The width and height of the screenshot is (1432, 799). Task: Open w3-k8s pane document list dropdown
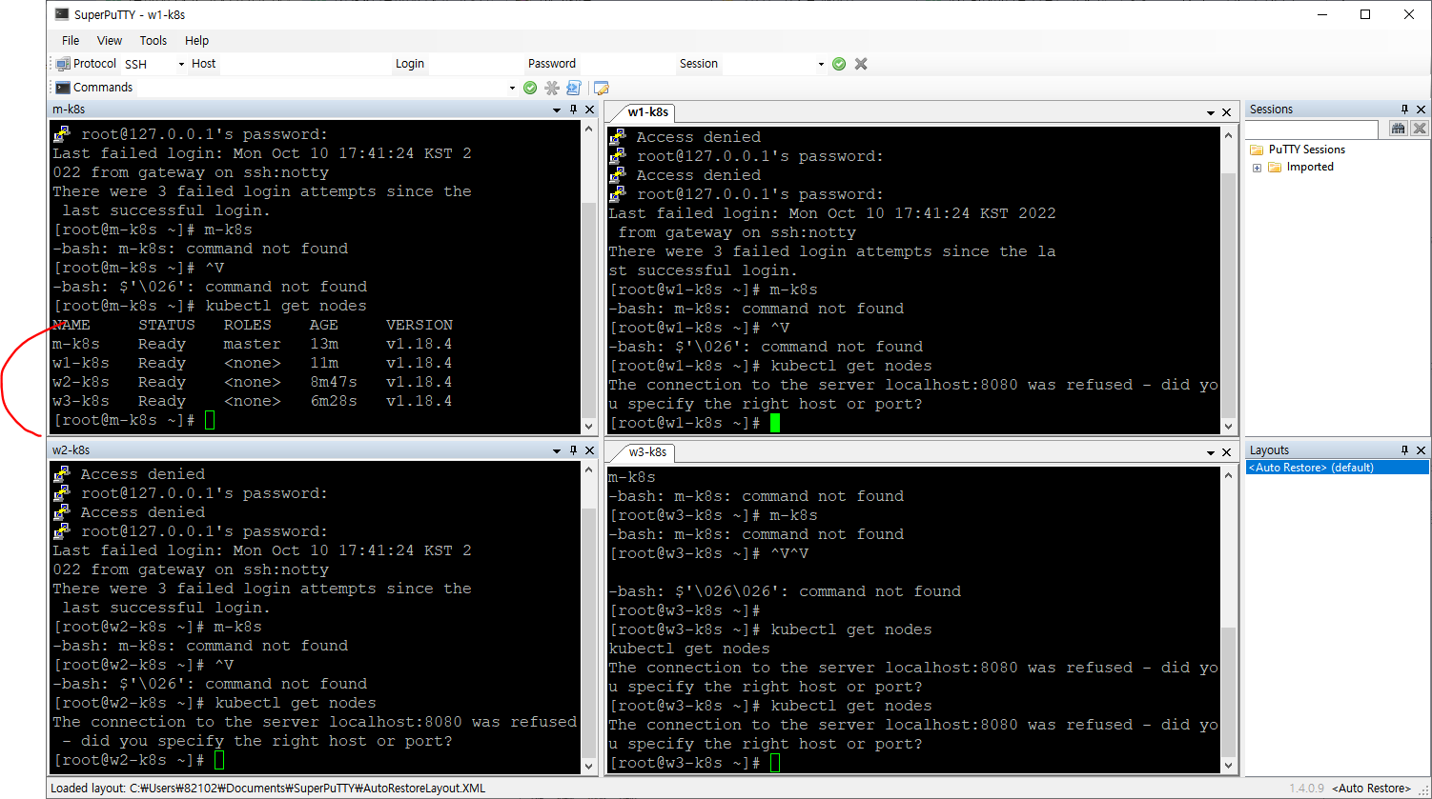point(1211,452)
